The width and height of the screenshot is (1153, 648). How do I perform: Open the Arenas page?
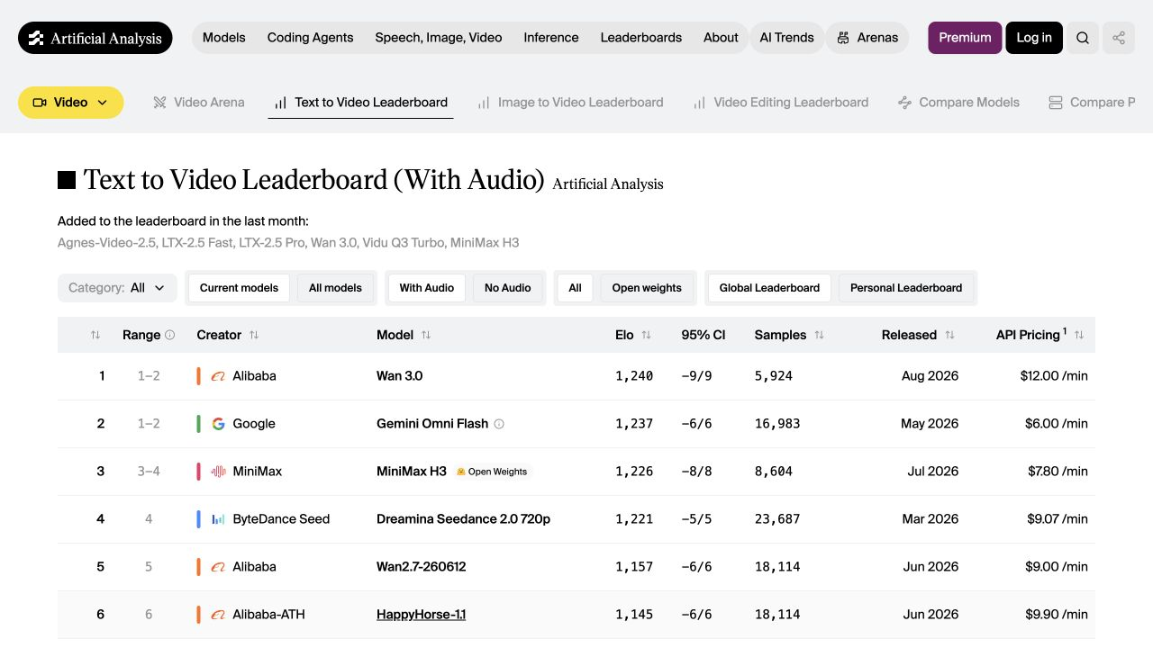pos(867,38)
